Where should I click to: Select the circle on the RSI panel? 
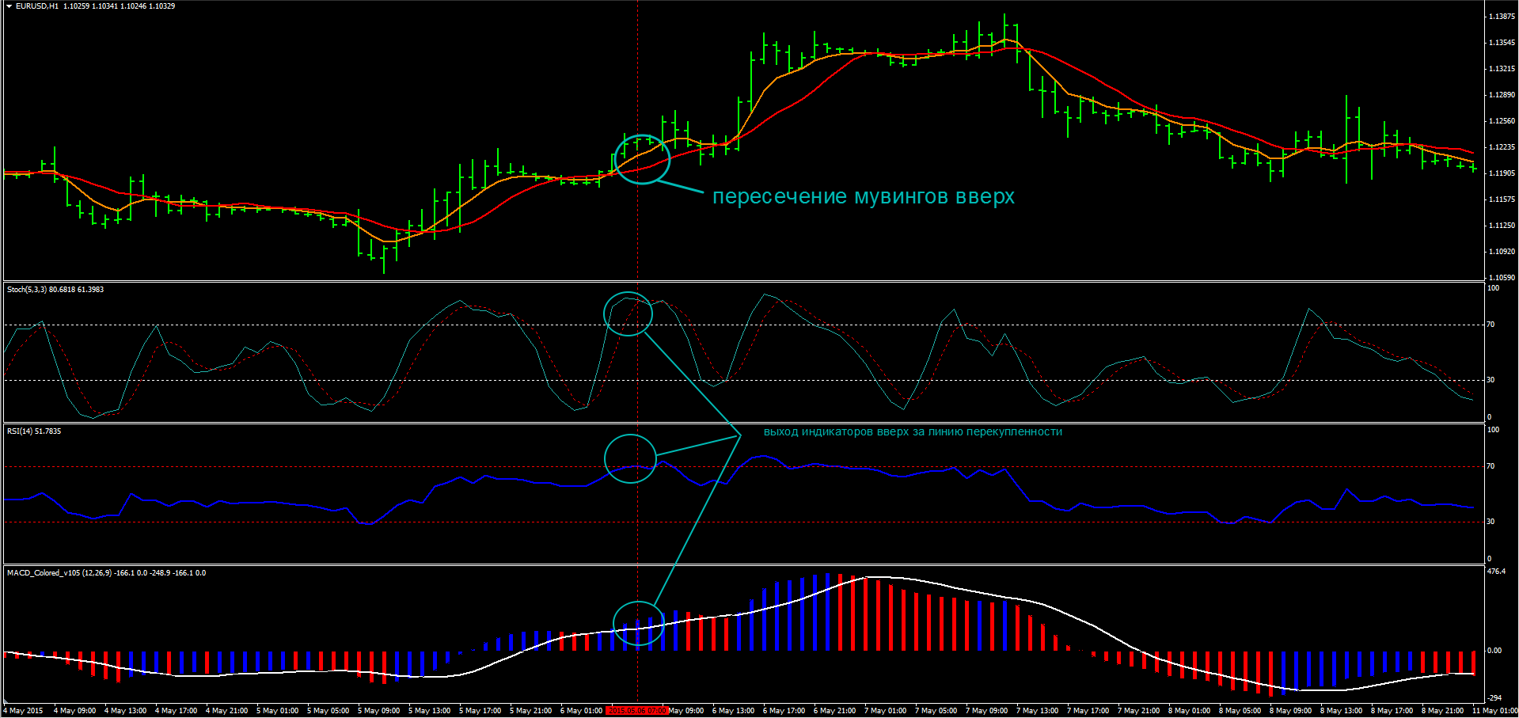click(x=630, y=458)
